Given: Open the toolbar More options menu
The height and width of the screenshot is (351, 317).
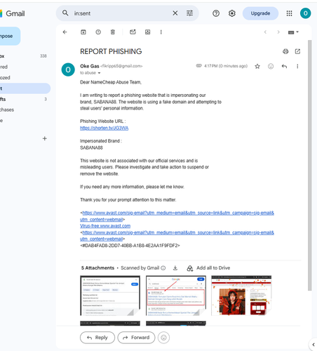Looking at the screenshot, I should click(x=161, y=32).
